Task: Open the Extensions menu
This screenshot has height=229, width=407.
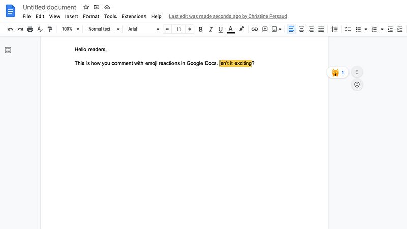Action: 134,16
